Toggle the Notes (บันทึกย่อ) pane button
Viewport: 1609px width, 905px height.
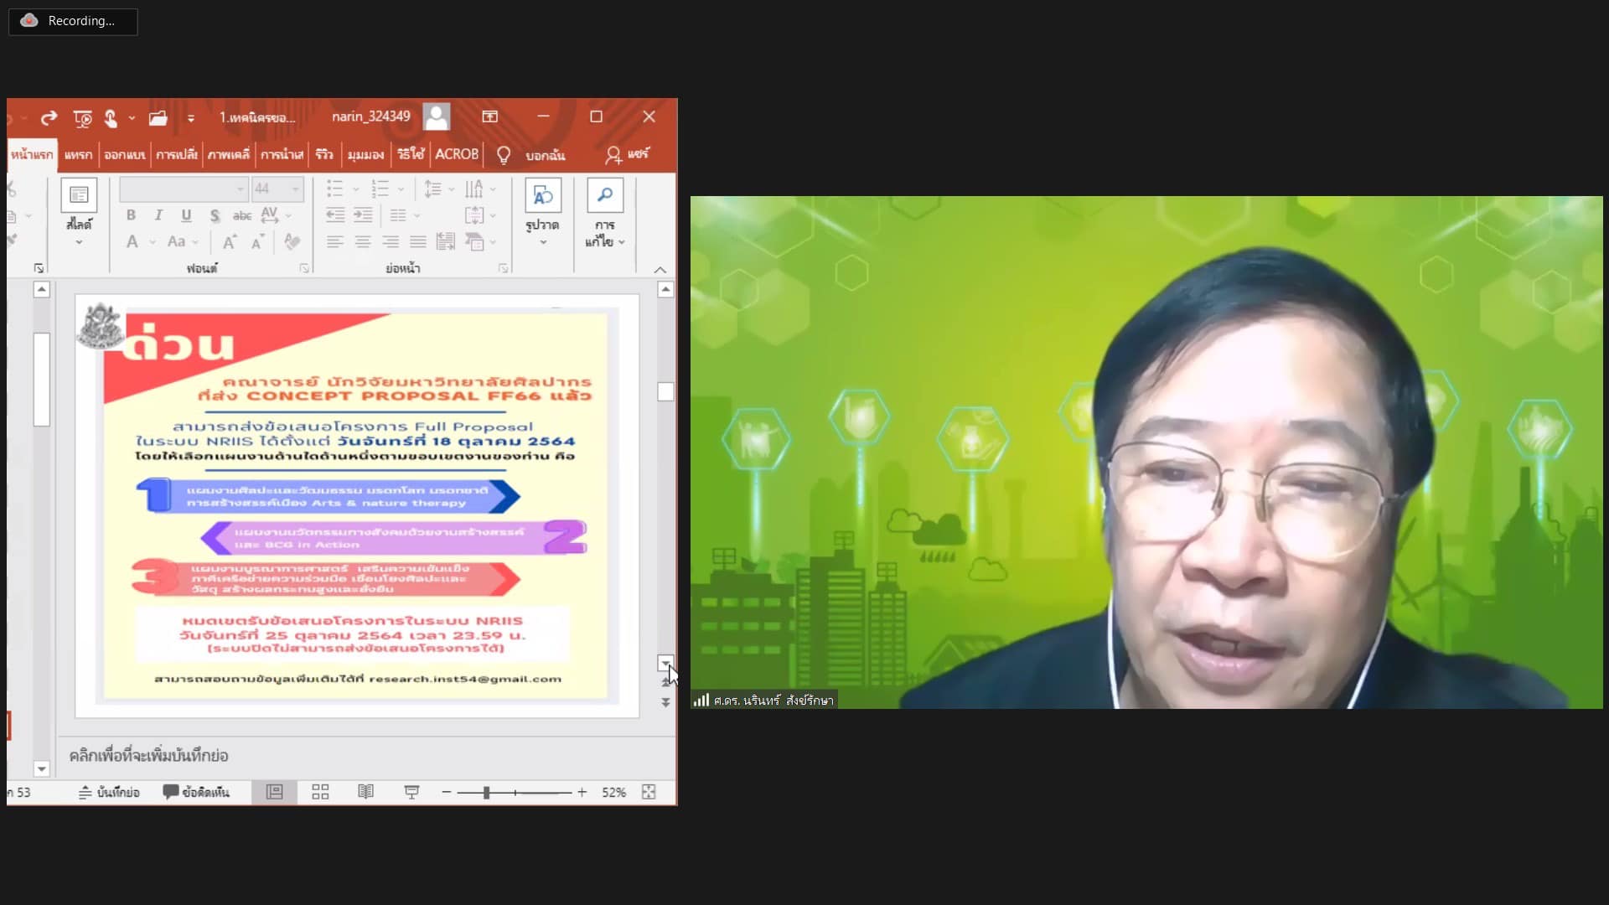109,792
